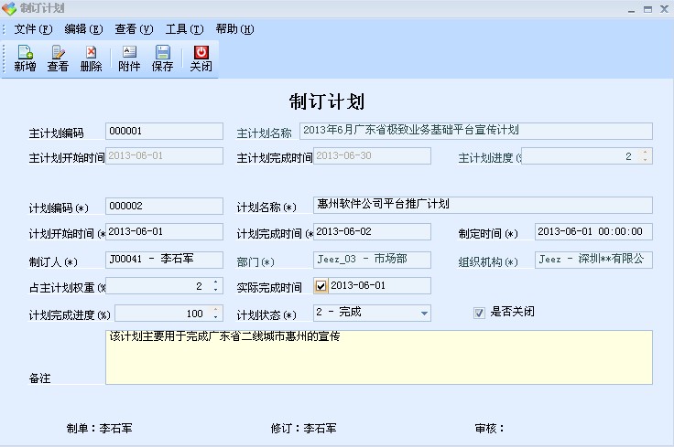Click the application logo in title bar
674x447 pixels.
(9, 8)
